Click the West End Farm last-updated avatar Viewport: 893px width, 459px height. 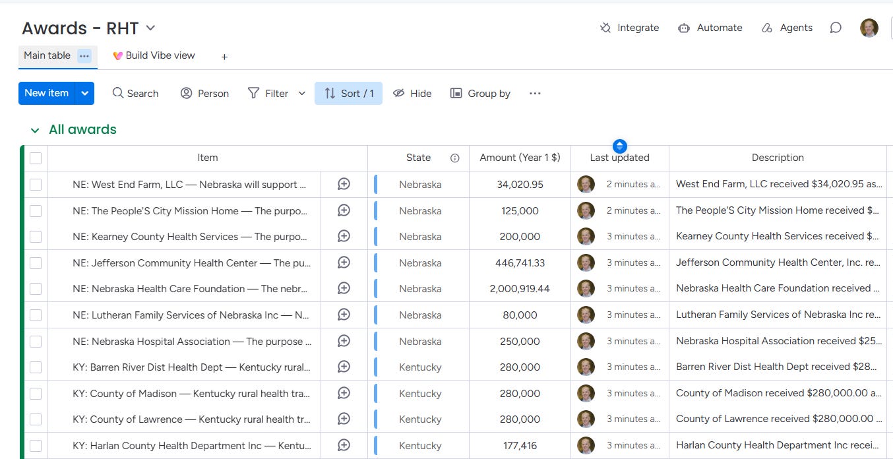[x=586, y=184]
